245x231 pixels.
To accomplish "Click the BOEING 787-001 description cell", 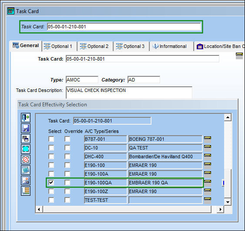I will coord(165,139).
